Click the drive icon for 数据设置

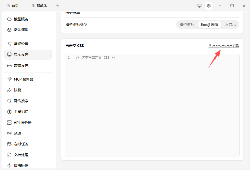pyautogui.click(x=9, y=65)
